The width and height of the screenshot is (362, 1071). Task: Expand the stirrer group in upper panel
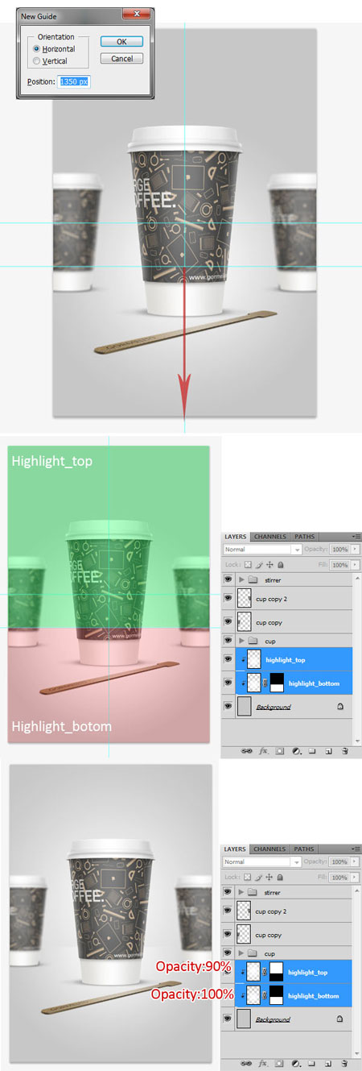[x=241, y=579]
